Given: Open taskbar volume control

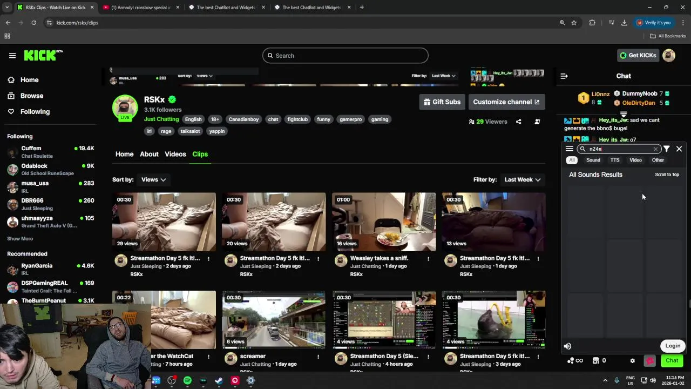Looking at the screenshot, I should coord(653,380).
